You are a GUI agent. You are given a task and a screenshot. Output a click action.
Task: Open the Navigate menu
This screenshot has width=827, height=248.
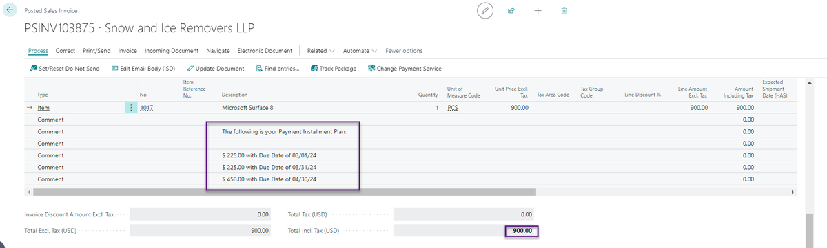coord(218,51)
